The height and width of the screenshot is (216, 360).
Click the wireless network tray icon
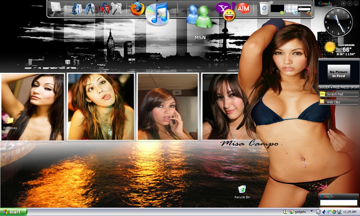click(329, 212)
